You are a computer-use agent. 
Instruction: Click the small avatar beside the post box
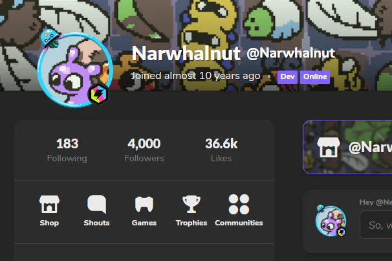click(331, 221)
